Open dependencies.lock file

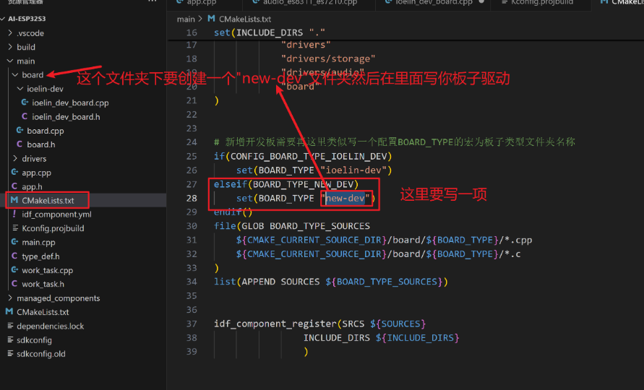coord(50,326)
